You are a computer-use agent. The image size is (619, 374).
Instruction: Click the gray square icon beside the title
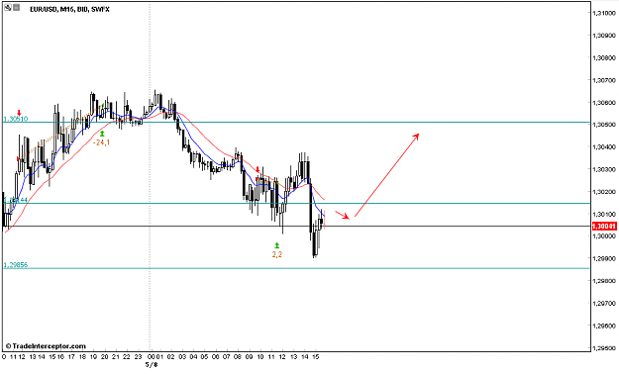[x=17, y=8]
